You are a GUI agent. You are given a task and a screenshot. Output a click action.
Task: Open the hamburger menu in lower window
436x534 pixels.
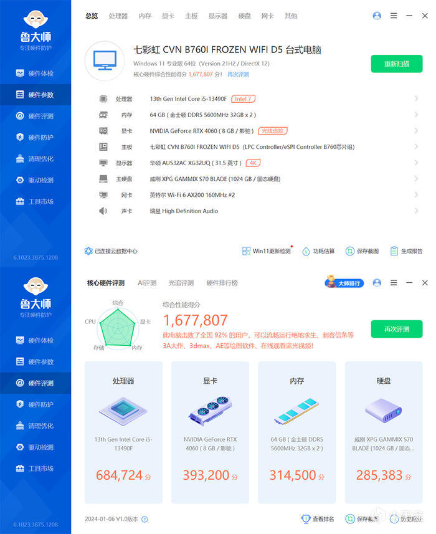pos(394,283)
